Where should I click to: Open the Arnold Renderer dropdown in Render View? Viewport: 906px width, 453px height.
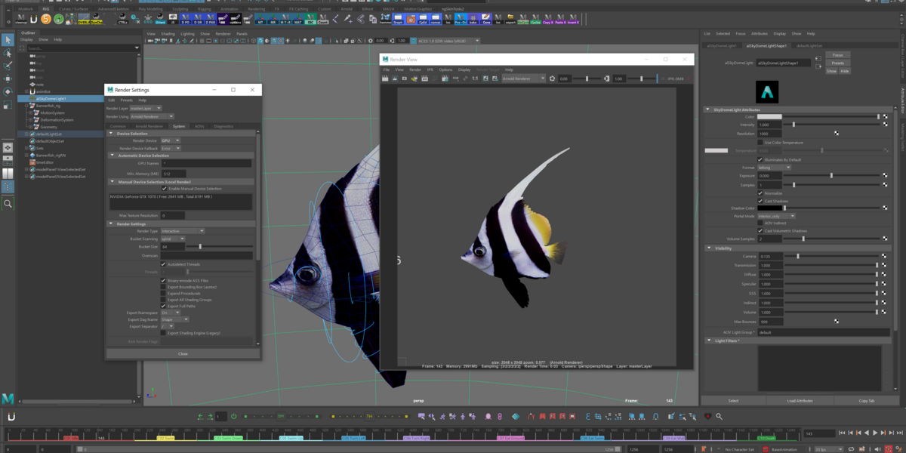click(x=523, y=79)
